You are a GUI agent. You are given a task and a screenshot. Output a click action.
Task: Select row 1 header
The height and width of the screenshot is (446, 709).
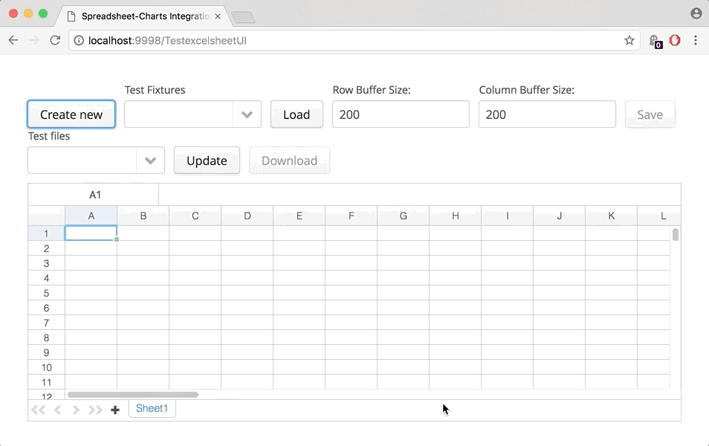tap(46, 233)
